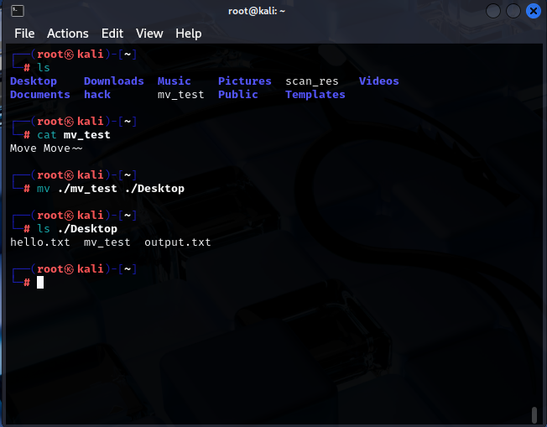Click the 'hack' directory name
This screenshot has height=427, width=547.
tap(97, 95)
